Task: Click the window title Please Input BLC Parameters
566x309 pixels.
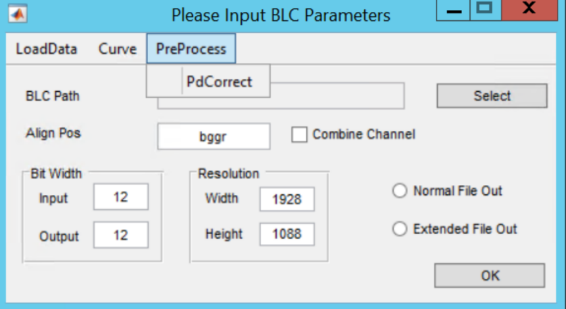Action: tap(281, 16)
